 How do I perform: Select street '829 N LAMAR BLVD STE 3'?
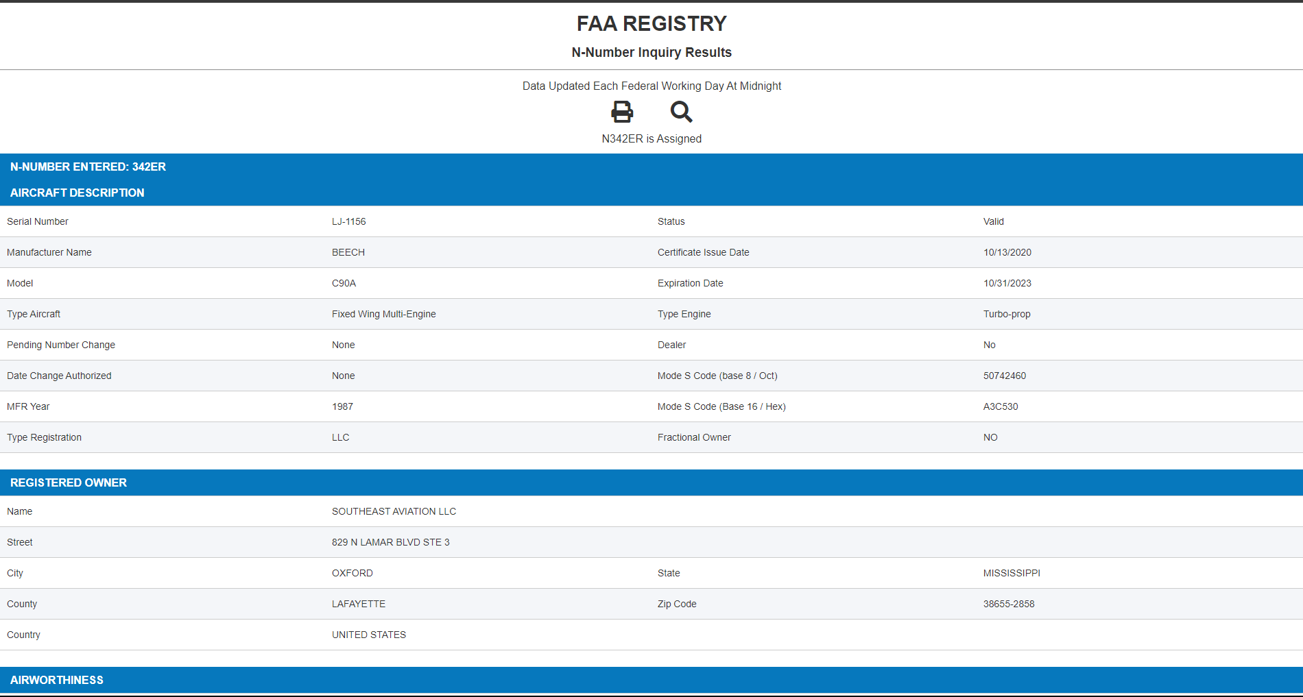tap(391, 542)
